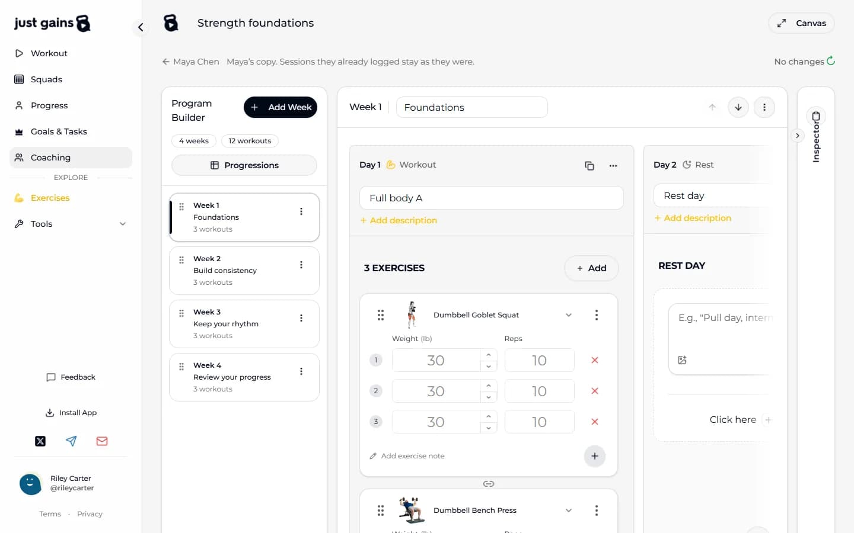
Task: Move Week 1 down with arrow button
Action: pos(738,107)
